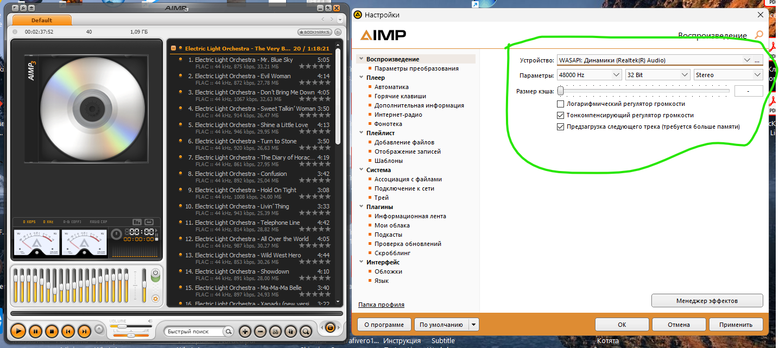
Task: Click the search icon in Settings header
Action: point(759,35)
